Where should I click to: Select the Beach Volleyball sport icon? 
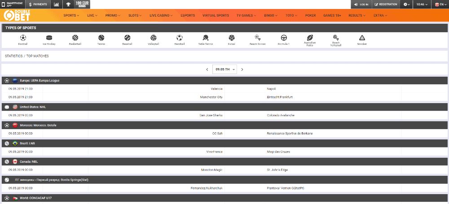[x=336, y=38]
